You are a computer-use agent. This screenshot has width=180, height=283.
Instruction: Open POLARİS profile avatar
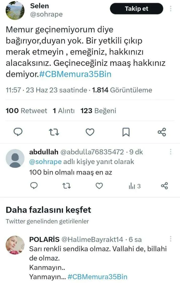(15, 245)
